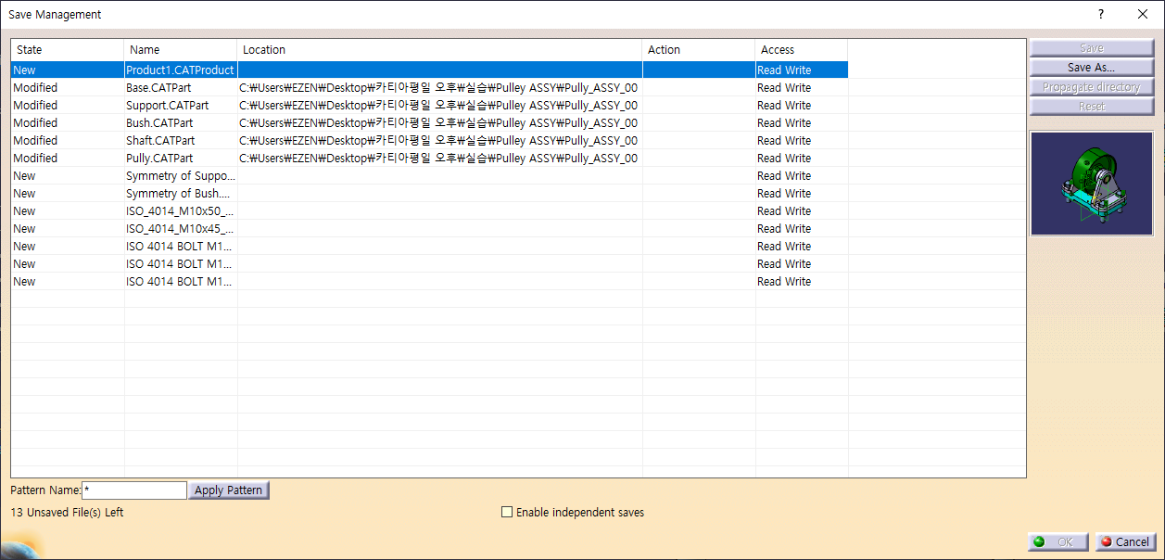Viewport: 1165px width, 560px height.
Task: Click the Modified state of Support.CATPart
Action: pos(35,105)
